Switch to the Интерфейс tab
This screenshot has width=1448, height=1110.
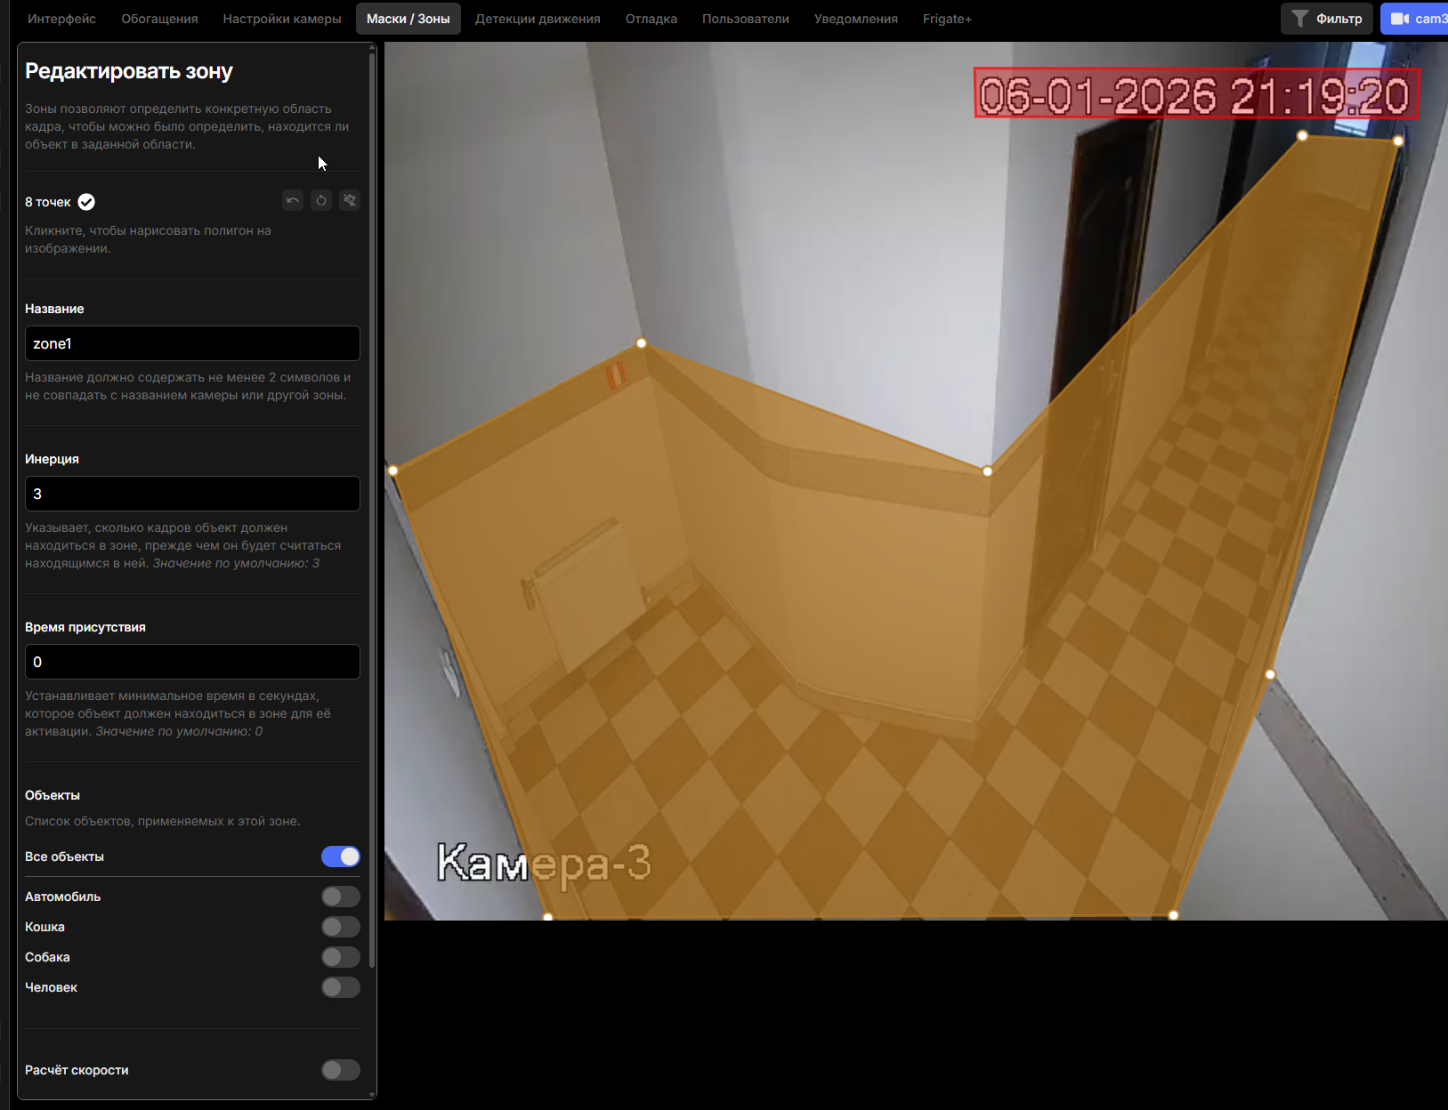(x=61, y=19)
